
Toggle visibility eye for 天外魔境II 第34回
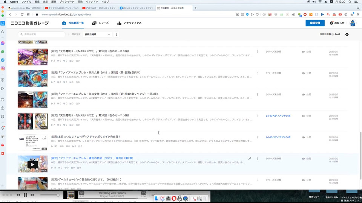(303, 116)
